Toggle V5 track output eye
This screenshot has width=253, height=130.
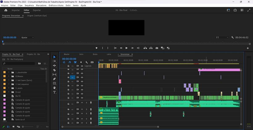coord(82,82)
